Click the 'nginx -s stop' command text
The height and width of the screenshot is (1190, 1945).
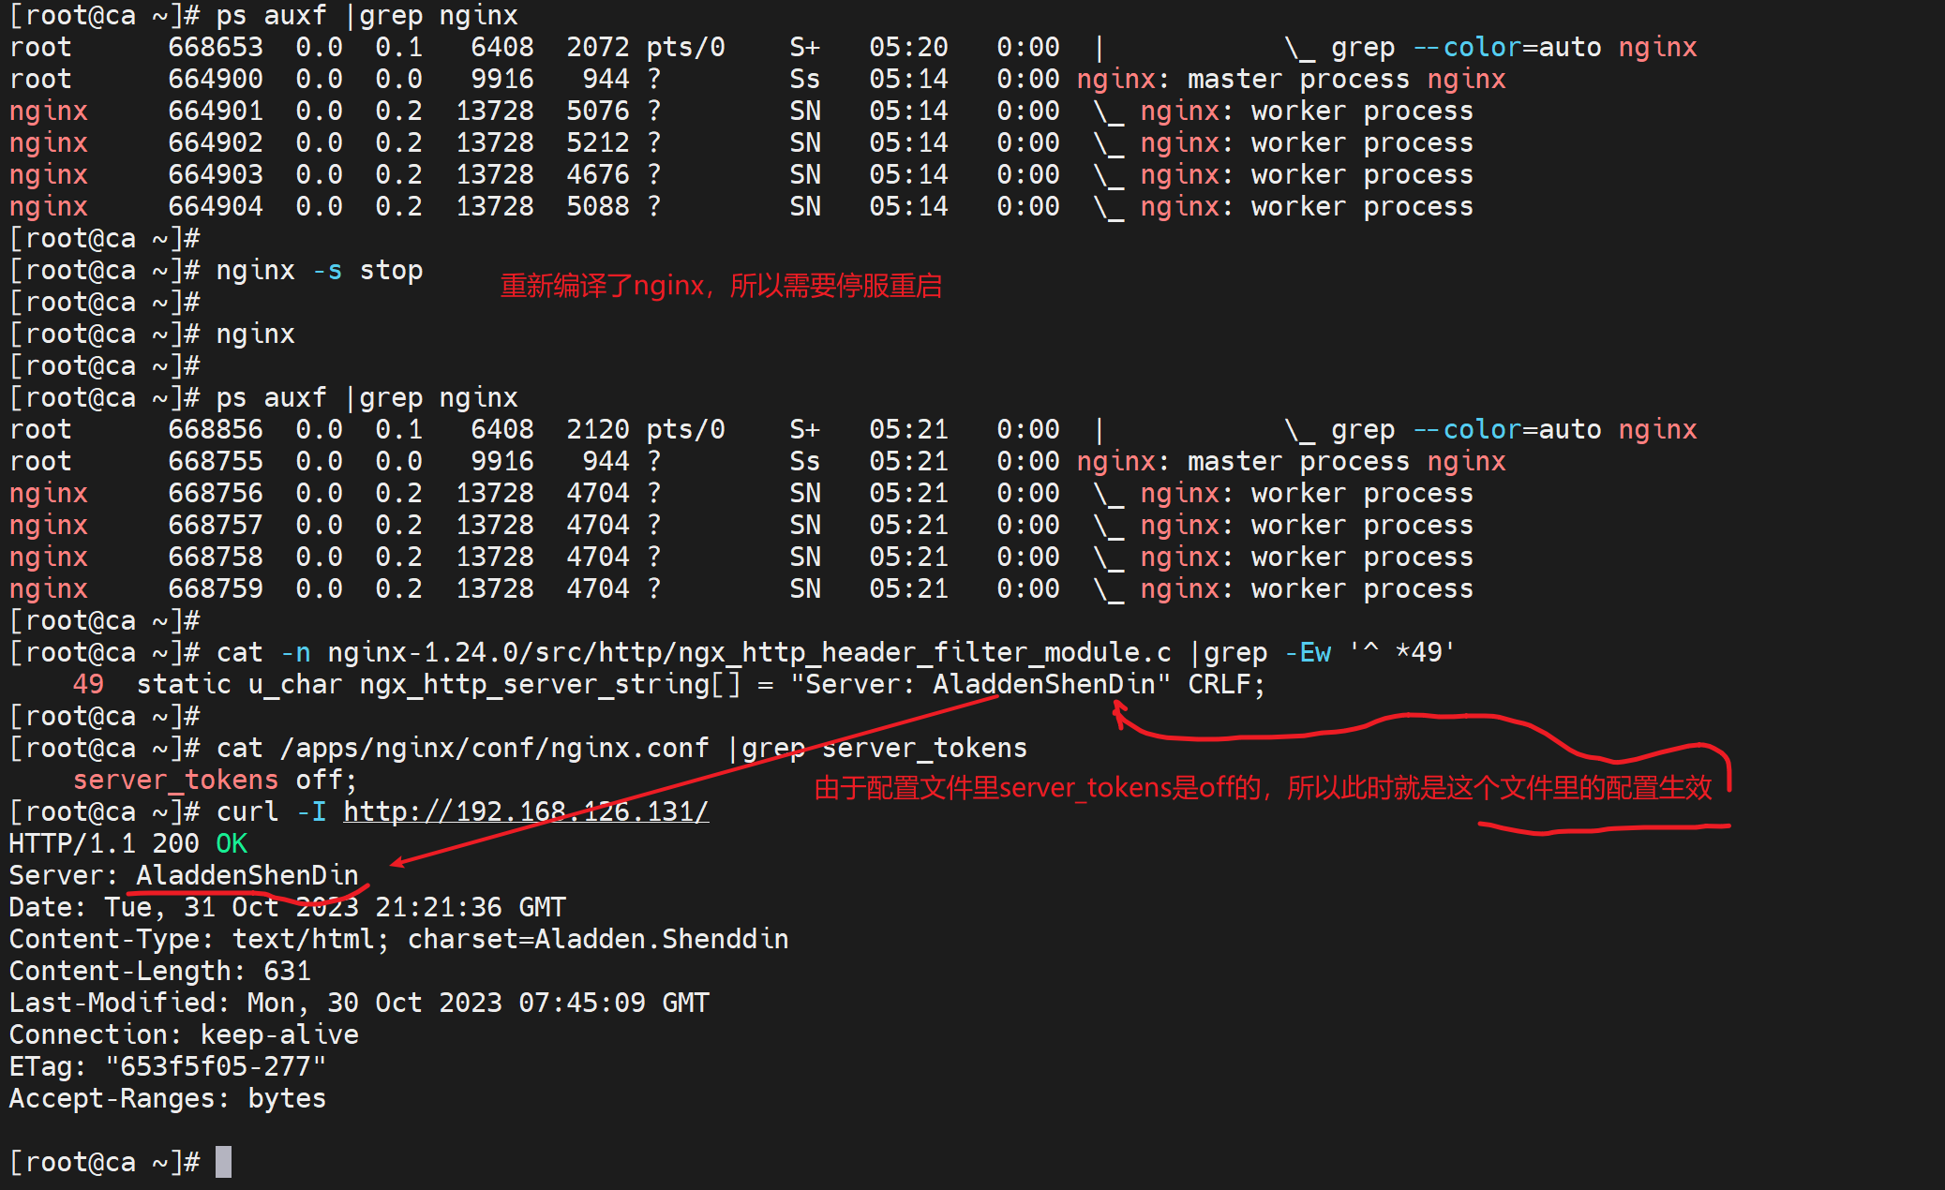click(x=319, y=271)
